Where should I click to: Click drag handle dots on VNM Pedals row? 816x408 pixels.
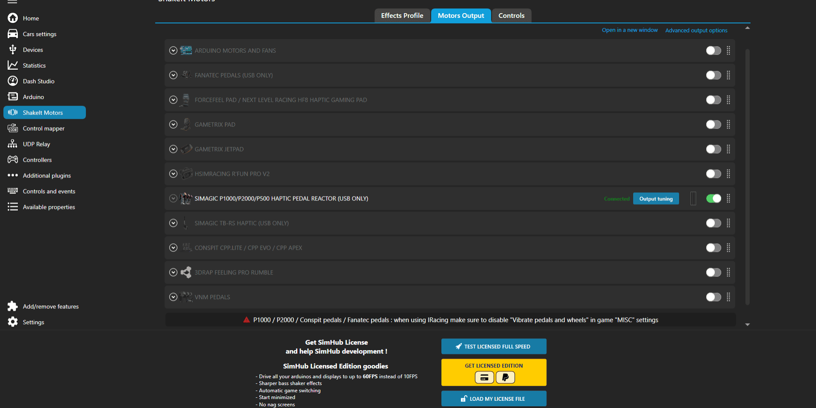[728, 297]
